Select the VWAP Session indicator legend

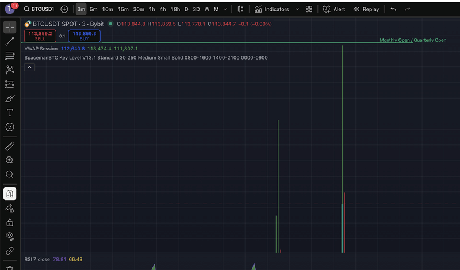click(x=41, y=49)
